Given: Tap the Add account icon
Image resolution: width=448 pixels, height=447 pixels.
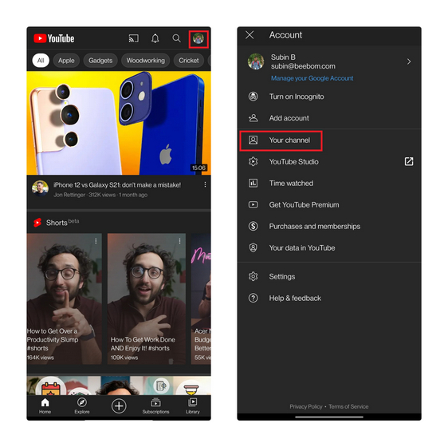Looking at the screenshot, I should [253, 118].
